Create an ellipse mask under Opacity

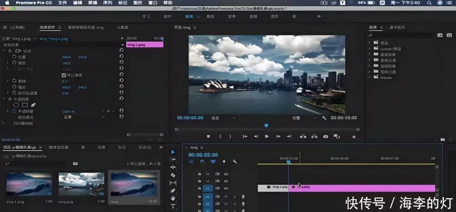[16, 105]
